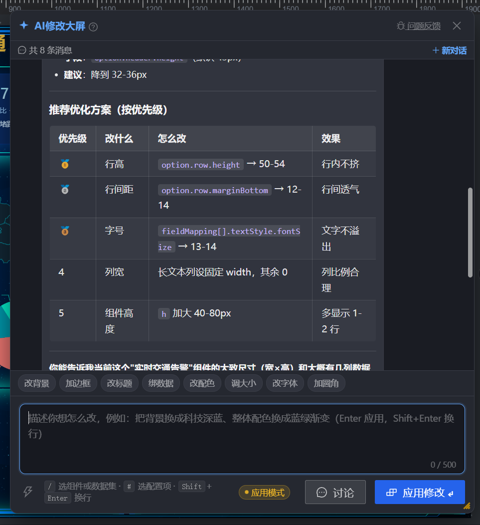
Task: Click the bronze medal icon in 字号 row
Action: (65, 231)
